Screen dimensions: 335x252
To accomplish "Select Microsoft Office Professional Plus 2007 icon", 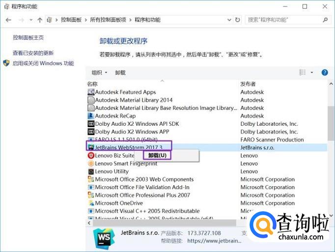I will (91, 195).
